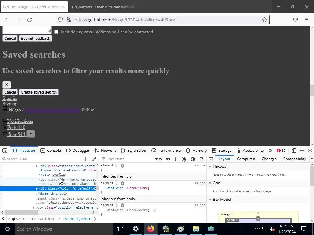Open the kkkgo owner link
Screen dimensions: 314x235
(15, 110)
